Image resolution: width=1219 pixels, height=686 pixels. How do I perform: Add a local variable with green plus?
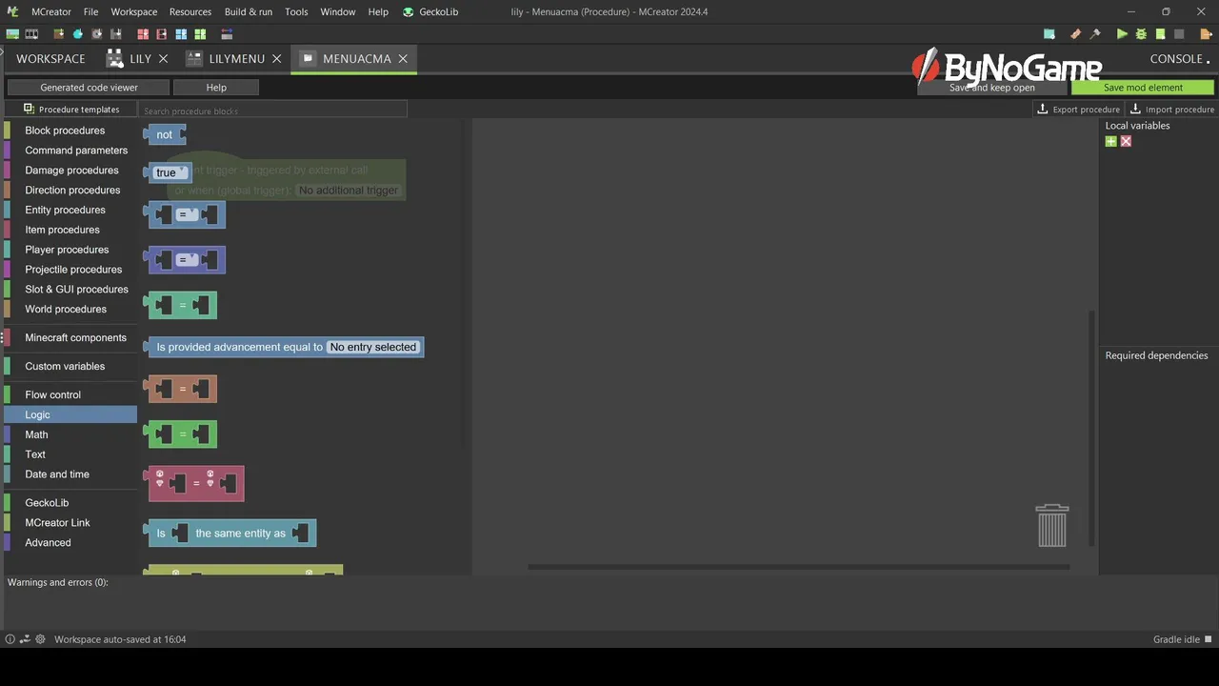(1110, 141)
